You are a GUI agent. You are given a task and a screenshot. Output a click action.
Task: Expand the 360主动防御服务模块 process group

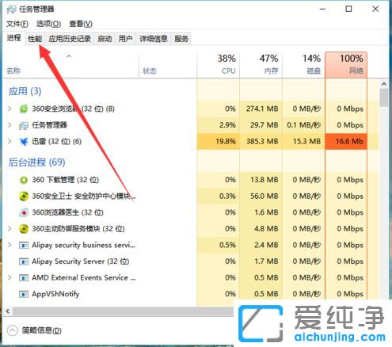[10, 228]
